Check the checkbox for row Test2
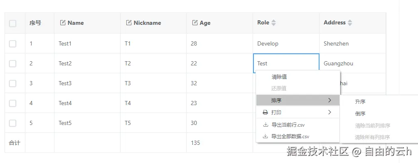The image size is (418, 163). click(x=12, y=63)
